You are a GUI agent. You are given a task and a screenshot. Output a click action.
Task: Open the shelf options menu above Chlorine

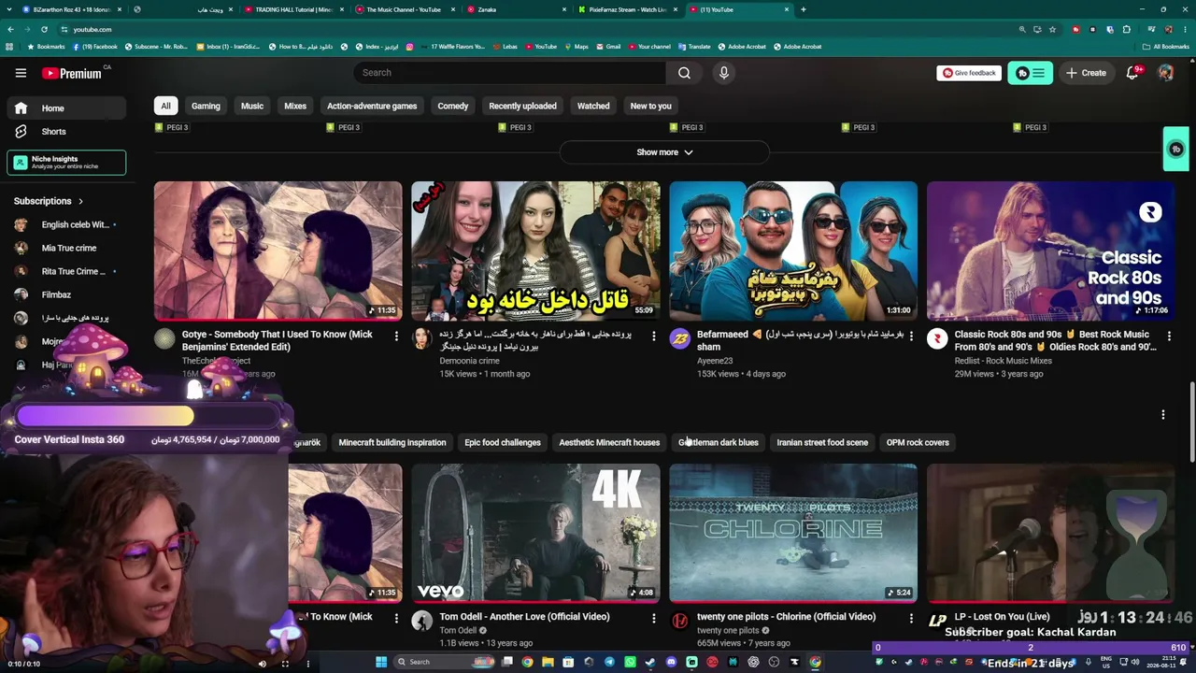[1163, 414]
